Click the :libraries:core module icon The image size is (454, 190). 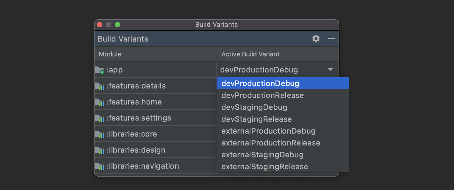pos(99,134)
